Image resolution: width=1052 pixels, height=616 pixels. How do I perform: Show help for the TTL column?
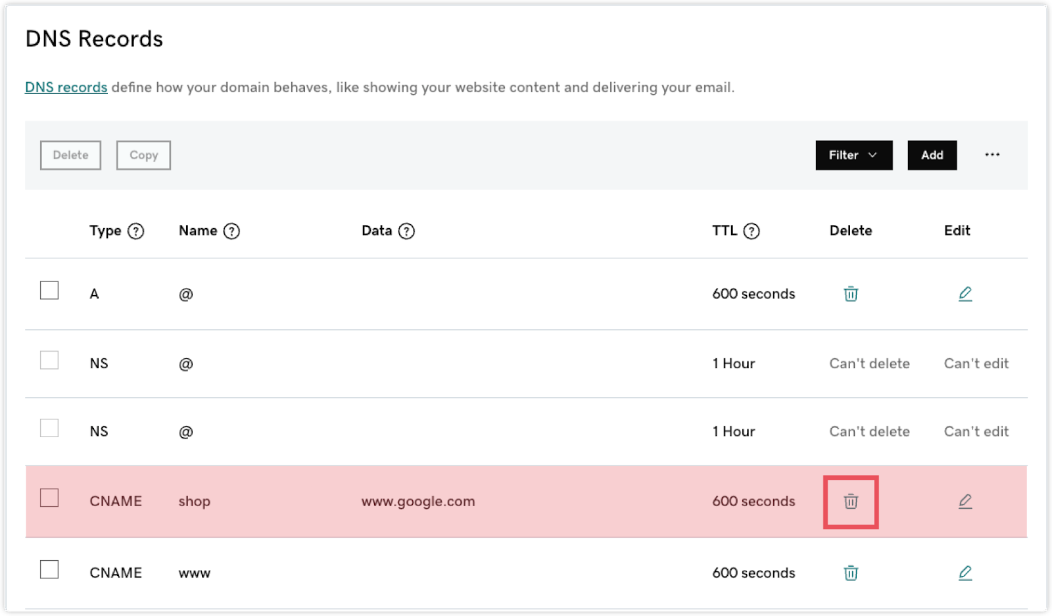(x=751, y=231)
